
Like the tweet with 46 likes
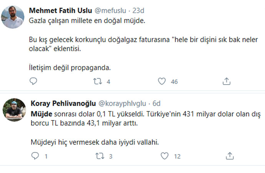tap(162, 81)
